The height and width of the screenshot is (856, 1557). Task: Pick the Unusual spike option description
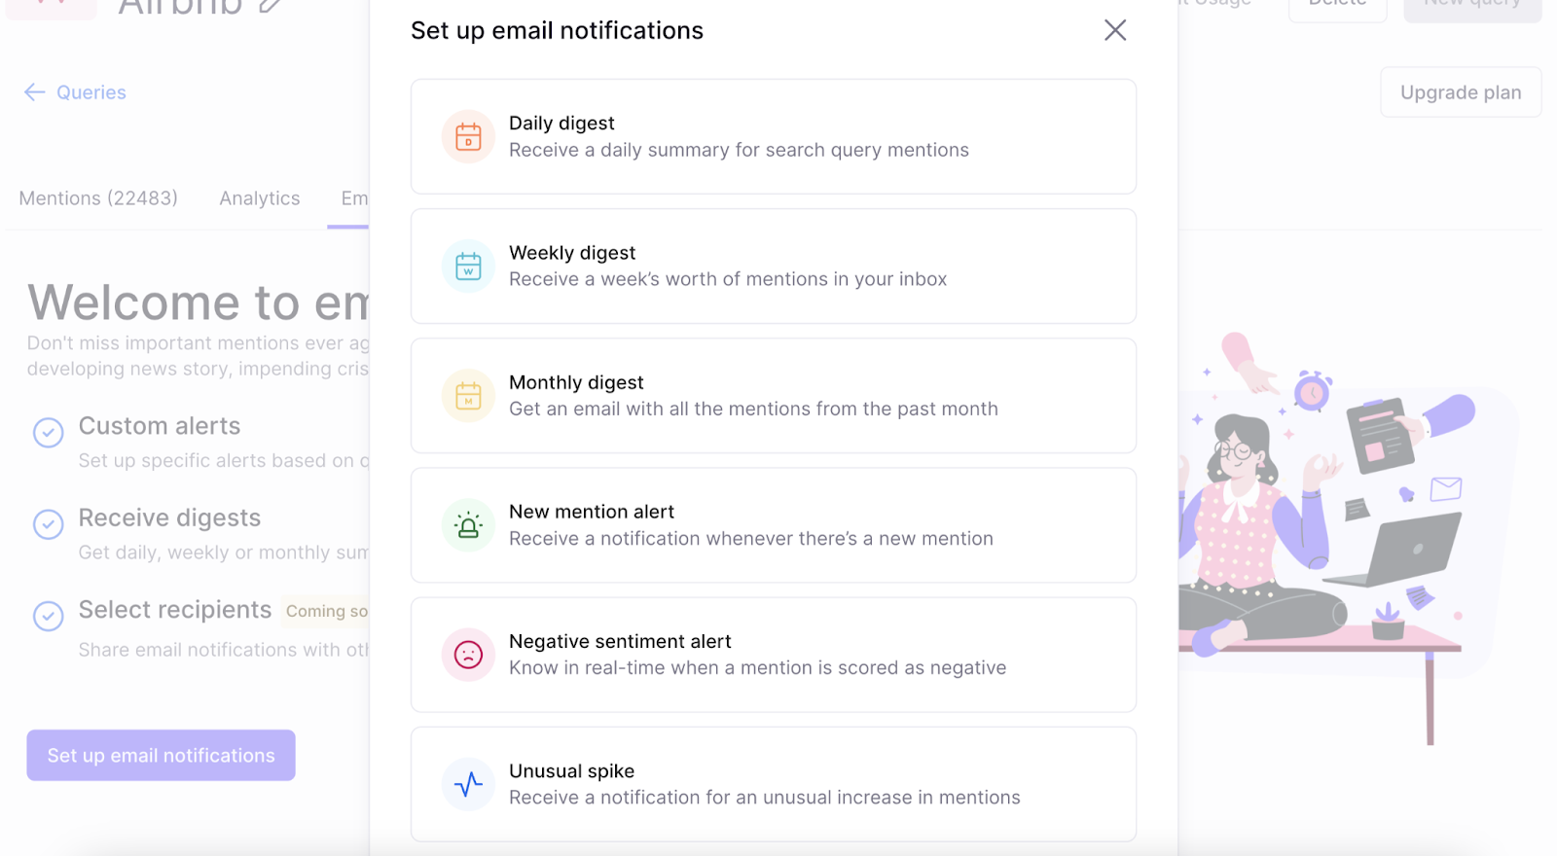[764, 798]
